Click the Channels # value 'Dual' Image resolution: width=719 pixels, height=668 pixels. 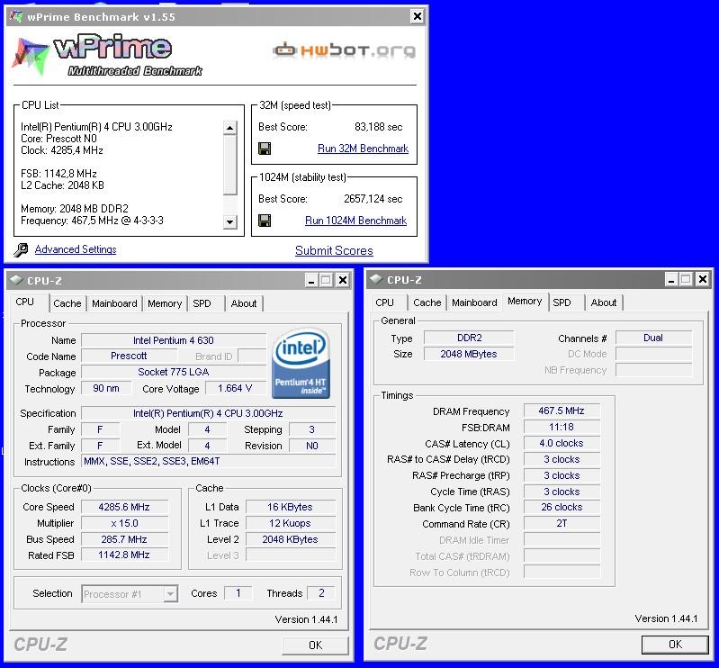653,338
